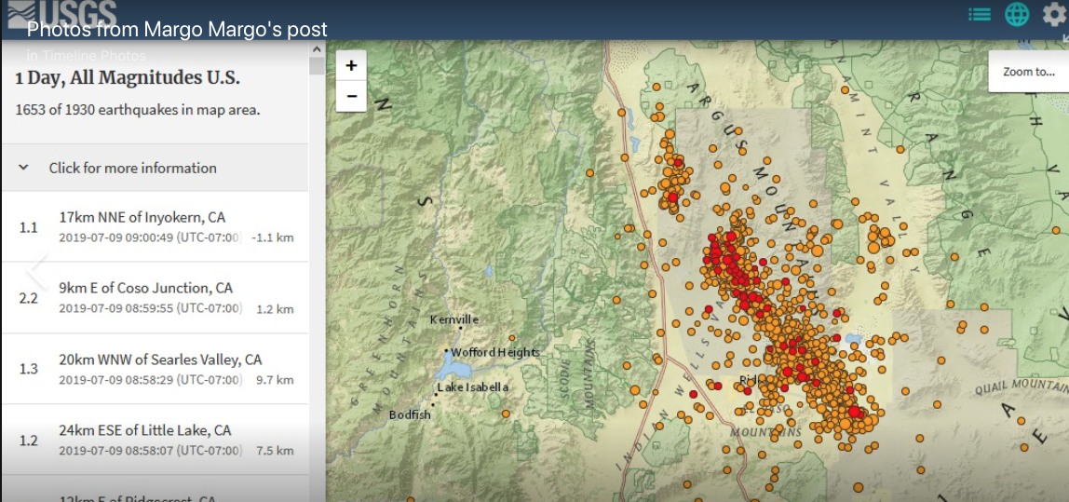Screen dimensions: 1069x502
Task: Go to previous photo arrow
Action: click(x=37, y=271)
